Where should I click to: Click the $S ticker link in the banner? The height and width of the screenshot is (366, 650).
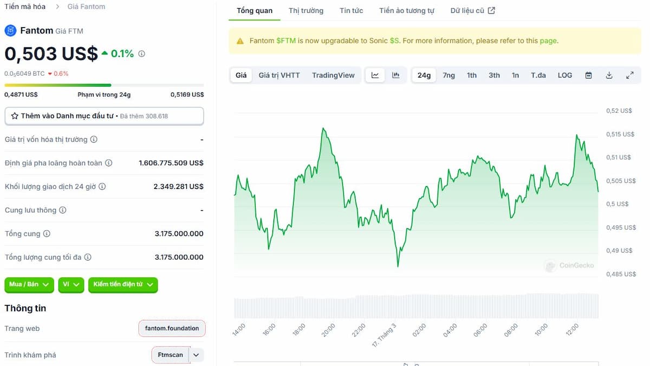pyautogui.click(x=395, y=41)
